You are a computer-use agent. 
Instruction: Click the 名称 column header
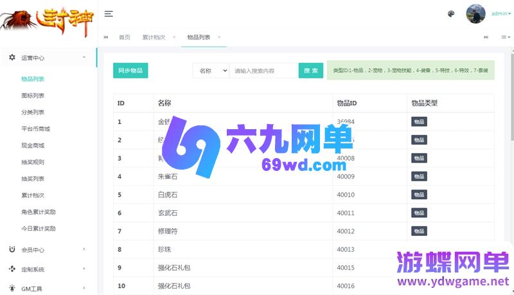coord(244,103)
